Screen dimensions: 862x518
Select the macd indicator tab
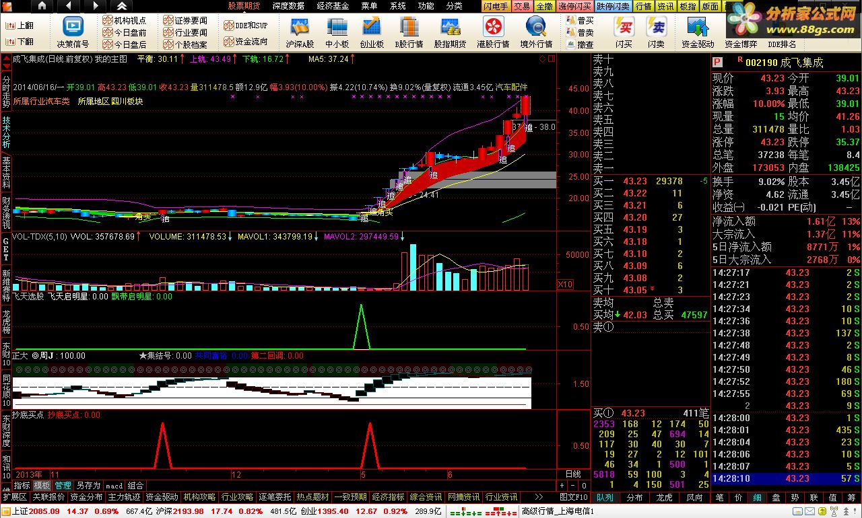pyautogui.click(x=114, y=486)
